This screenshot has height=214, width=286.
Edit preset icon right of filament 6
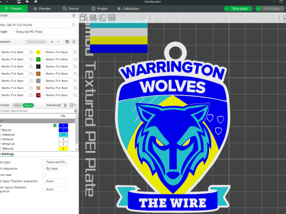[x=76, y=67]
